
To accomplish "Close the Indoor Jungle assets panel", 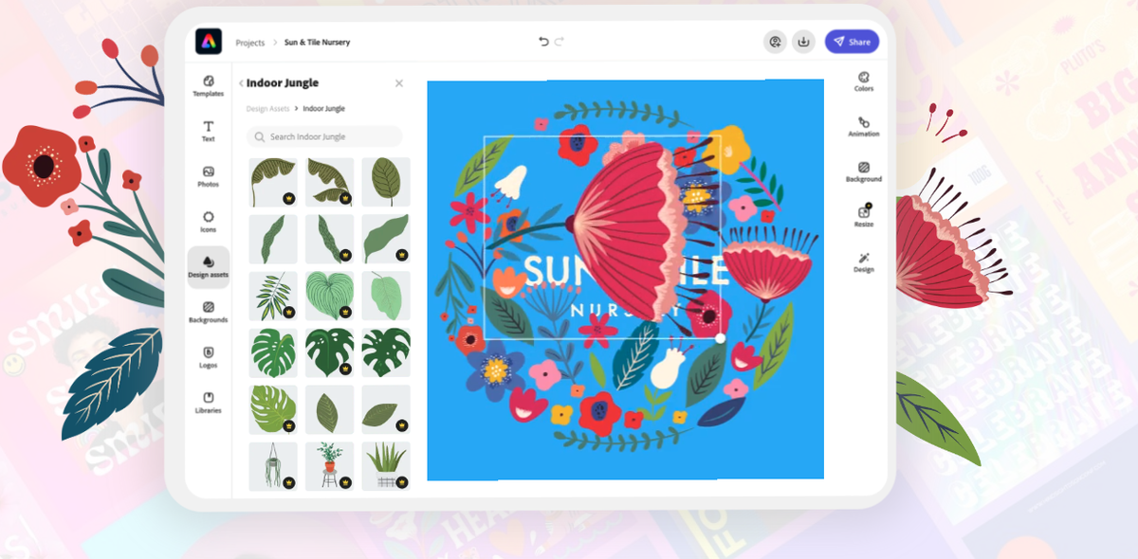I will pyautogui.click(x=399, y=82).
